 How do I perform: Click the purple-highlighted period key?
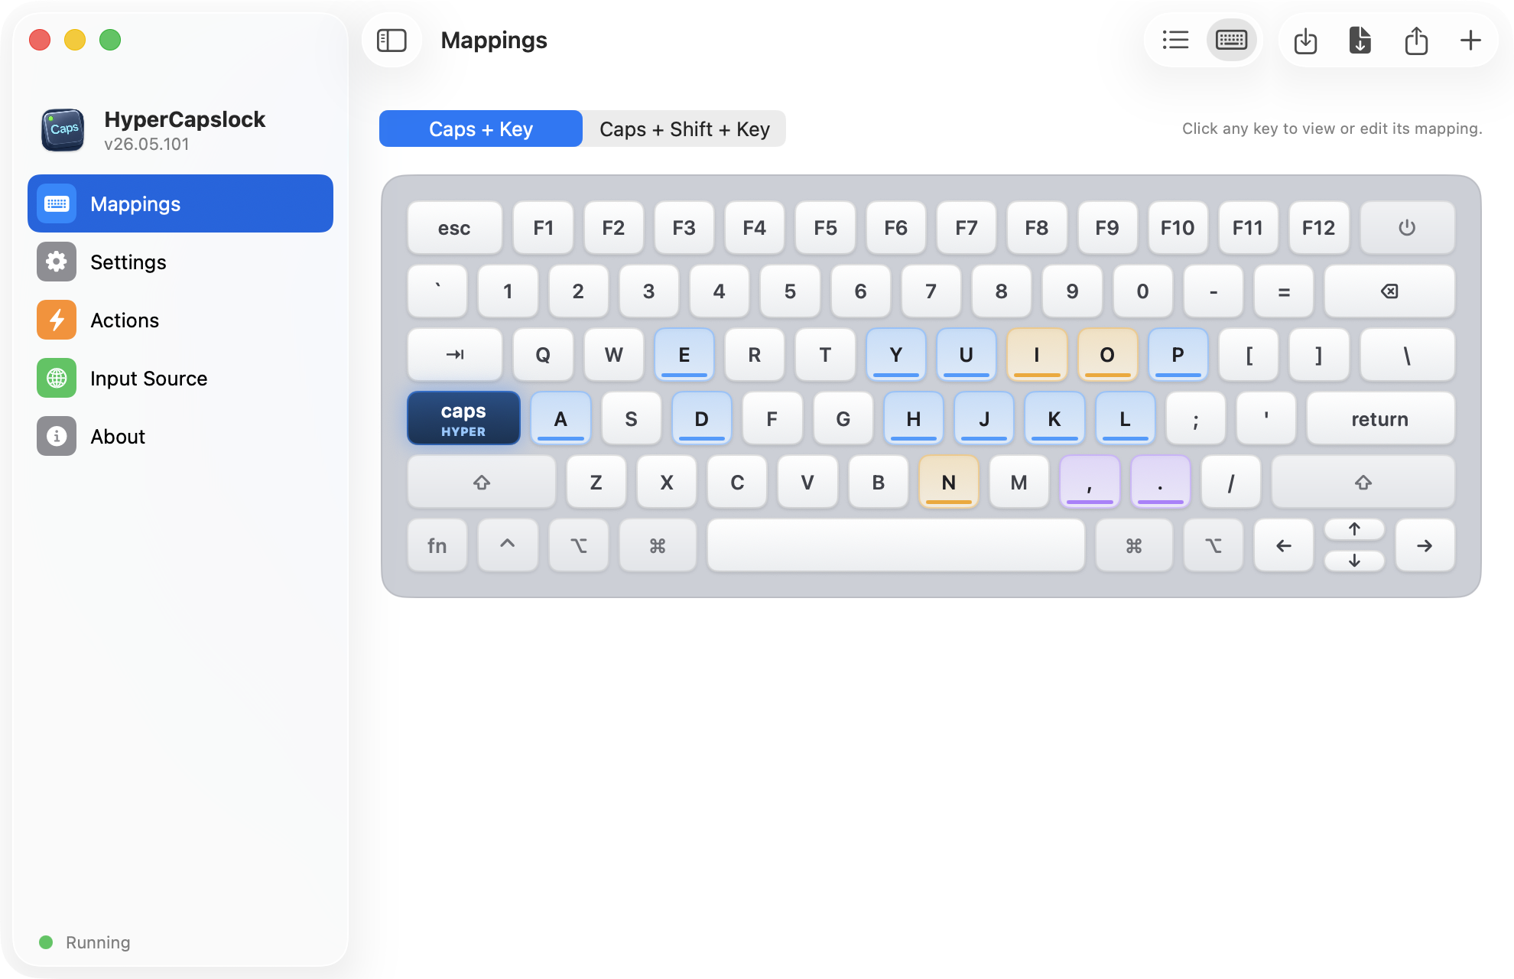coord(1160,482)
